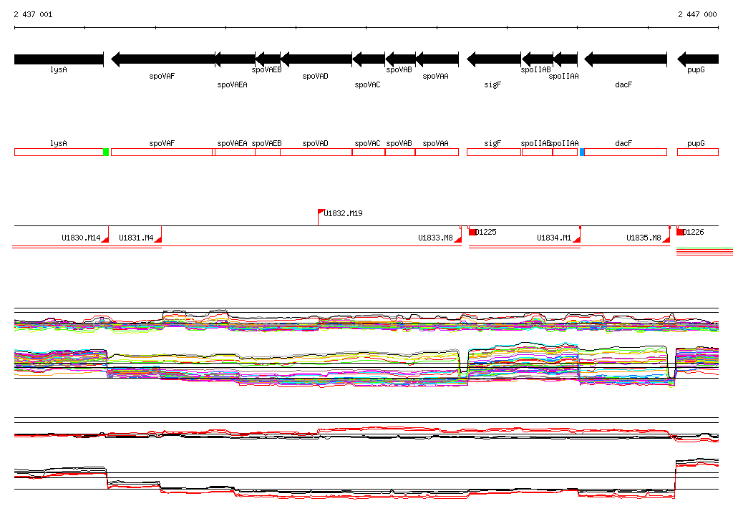Image resolution: width=733 pixels, height=511 pixels.
Task: Select the red-outlined dacF box
Action: [x=626, y=152]
